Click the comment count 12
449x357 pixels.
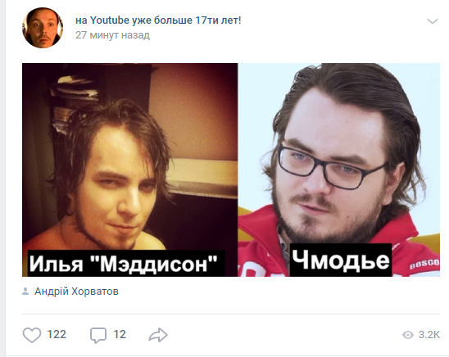(x=120, y=334)
